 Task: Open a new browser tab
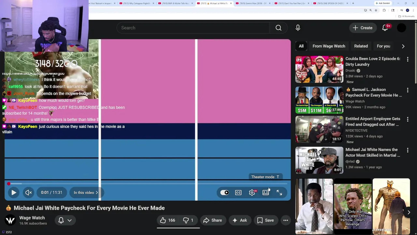pyautogui.click(x=353, y=3)
